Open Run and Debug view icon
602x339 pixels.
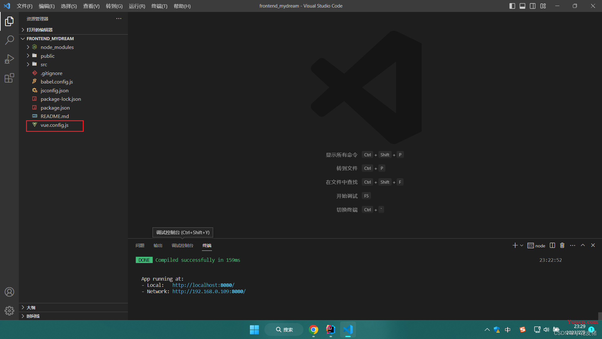coord(9,59)
